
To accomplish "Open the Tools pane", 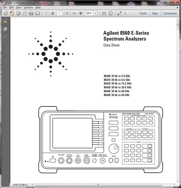I will [143, 13].
